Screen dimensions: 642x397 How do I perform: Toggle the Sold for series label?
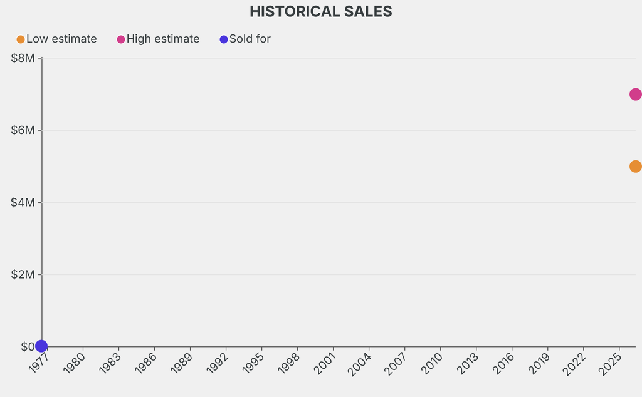click(250, 39)
